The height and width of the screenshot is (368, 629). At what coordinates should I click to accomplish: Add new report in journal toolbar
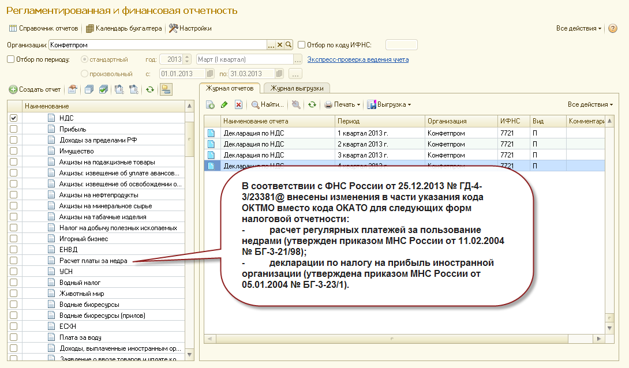[x=210, y=104]
